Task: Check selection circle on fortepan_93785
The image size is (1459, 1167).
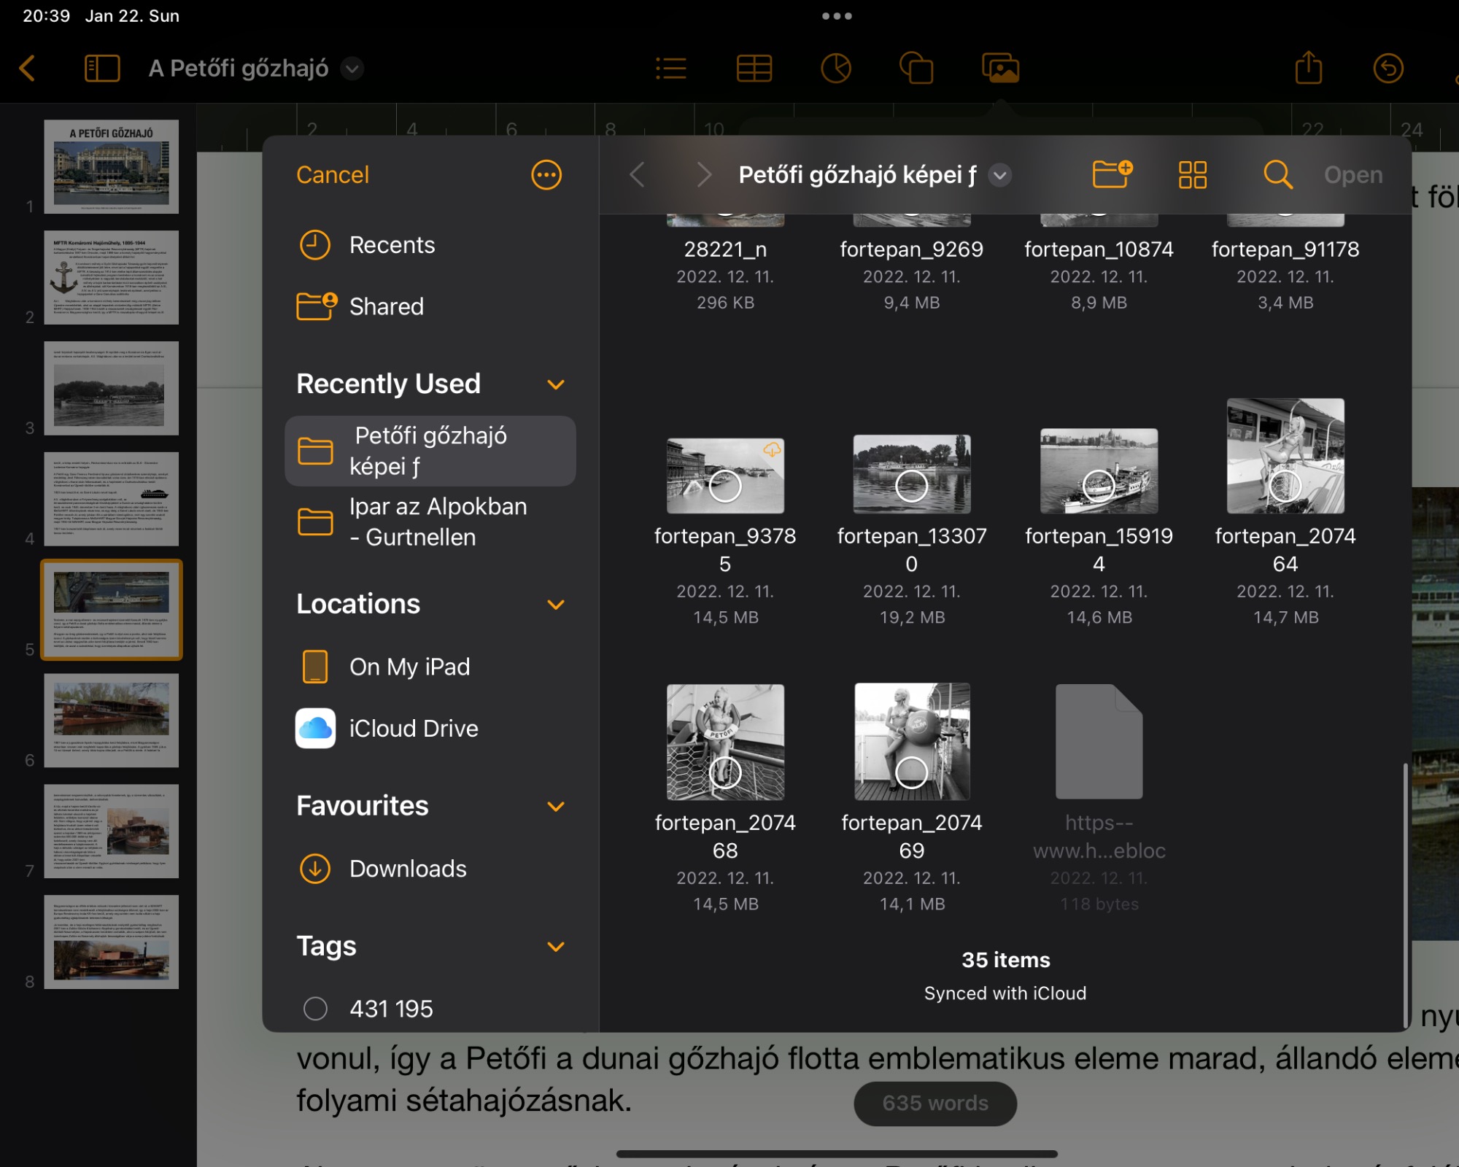Action: coord(725,486)
